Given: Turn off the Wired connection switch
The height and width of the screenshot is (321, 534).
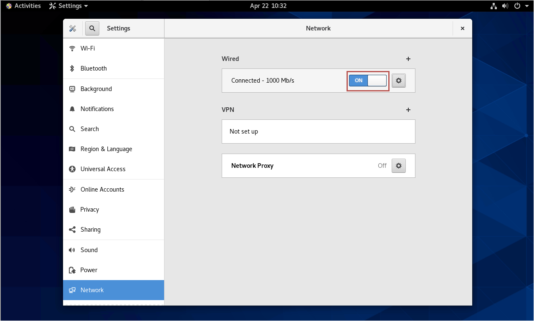Looking at the screenshot, I should pos(368,81).
